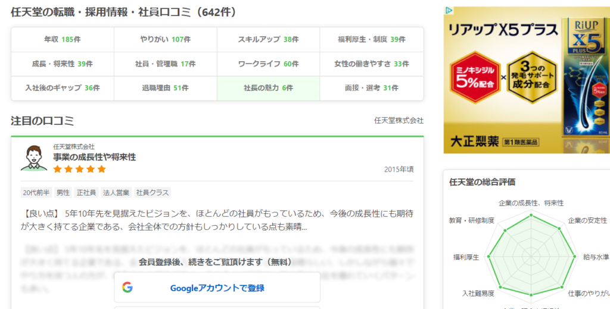
Task: Select the ワークライフ 60件 category
Action: (x=269, y=64)
